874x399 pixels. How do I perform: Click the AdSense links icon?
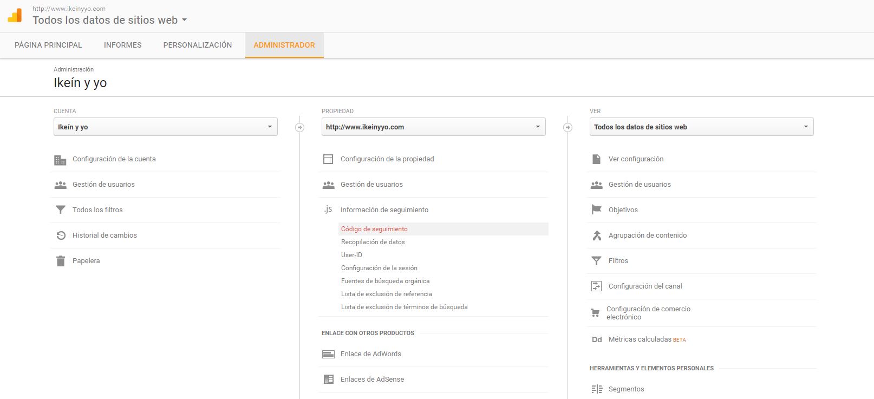(328, 380)
